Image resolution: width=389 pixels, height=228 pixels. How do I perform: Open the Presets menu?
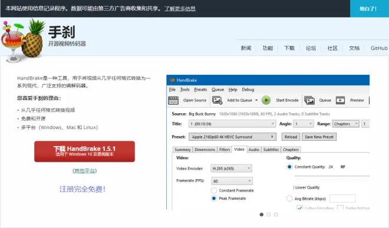click(x=200, y=90)
